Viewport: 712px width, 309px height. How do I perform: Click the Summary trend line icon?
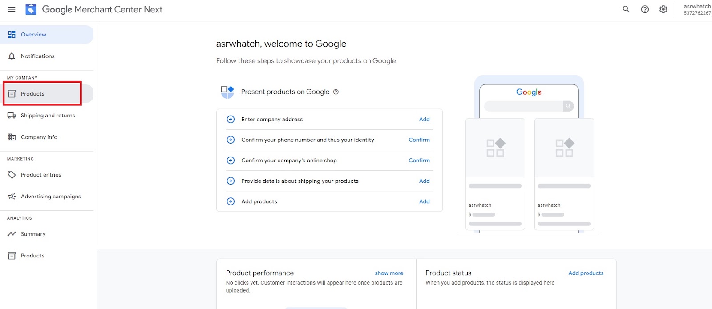click(12, 234)
